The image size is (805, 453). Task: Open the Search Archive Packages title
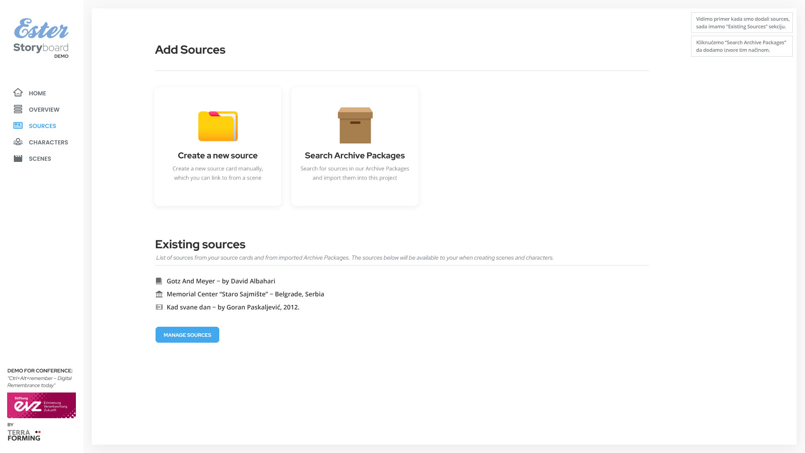point(355,156)
